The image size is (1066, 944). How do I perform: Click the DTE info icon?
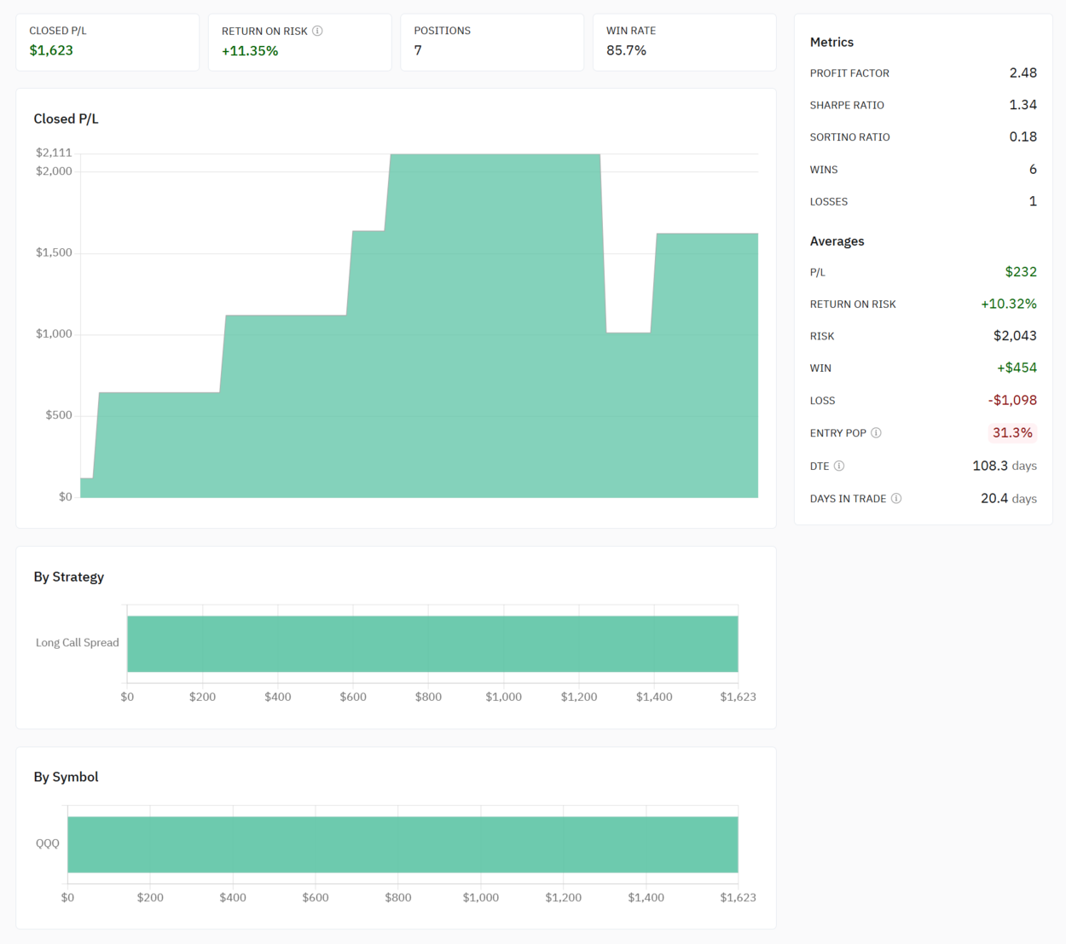[839, 466]
